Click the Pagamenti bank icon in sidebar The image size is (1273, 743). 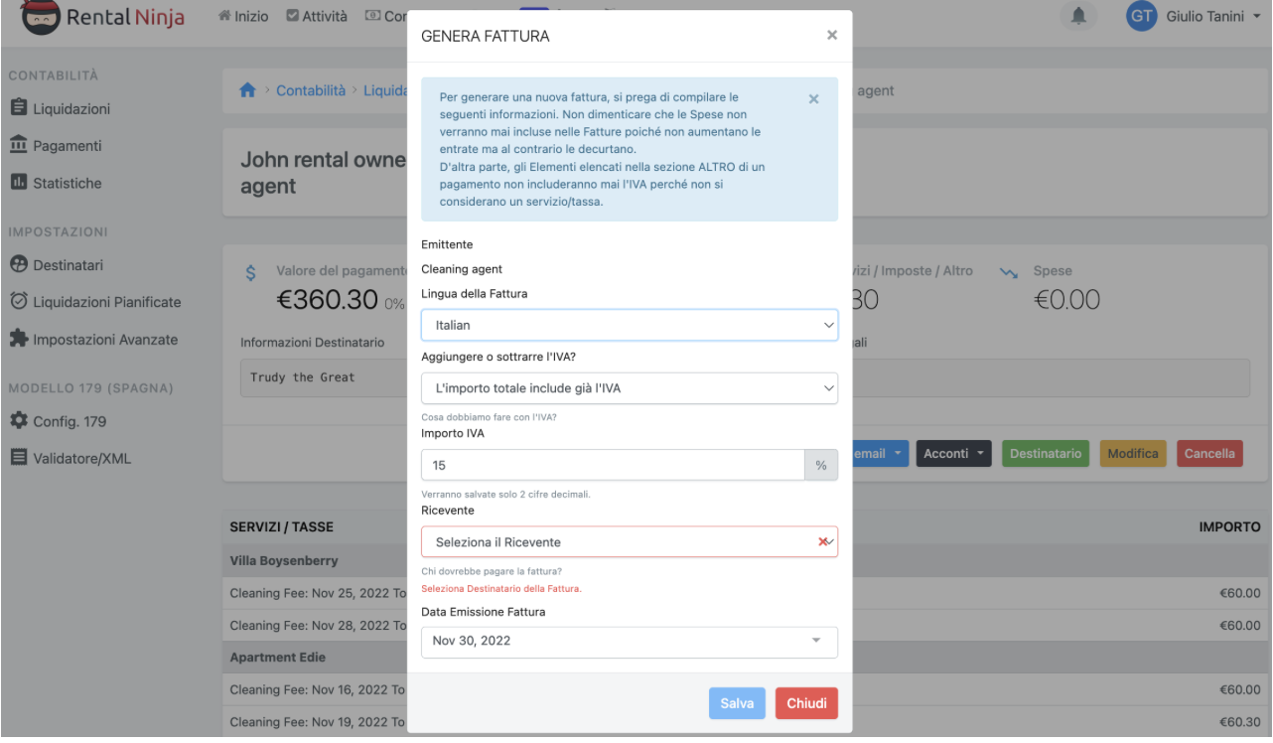(19, 146)
